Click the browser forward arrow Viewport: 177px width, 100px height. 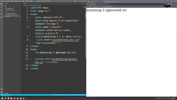pyautogui.click(x=90, y=4)
